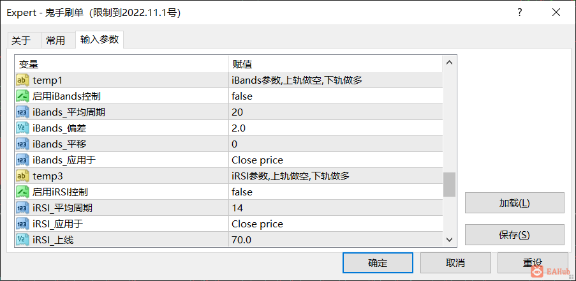The height and width of the screenshot is (281, 576).
Task: Switch to the 常用 tab
Action: click(x=55, y=40)
